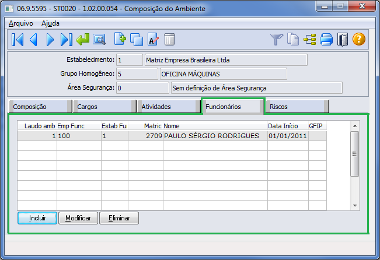Open help question mark icon

[358, 39]
